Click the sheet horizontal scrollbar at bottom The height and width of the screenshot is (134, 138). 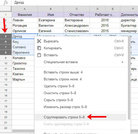(x=23, y=131)
